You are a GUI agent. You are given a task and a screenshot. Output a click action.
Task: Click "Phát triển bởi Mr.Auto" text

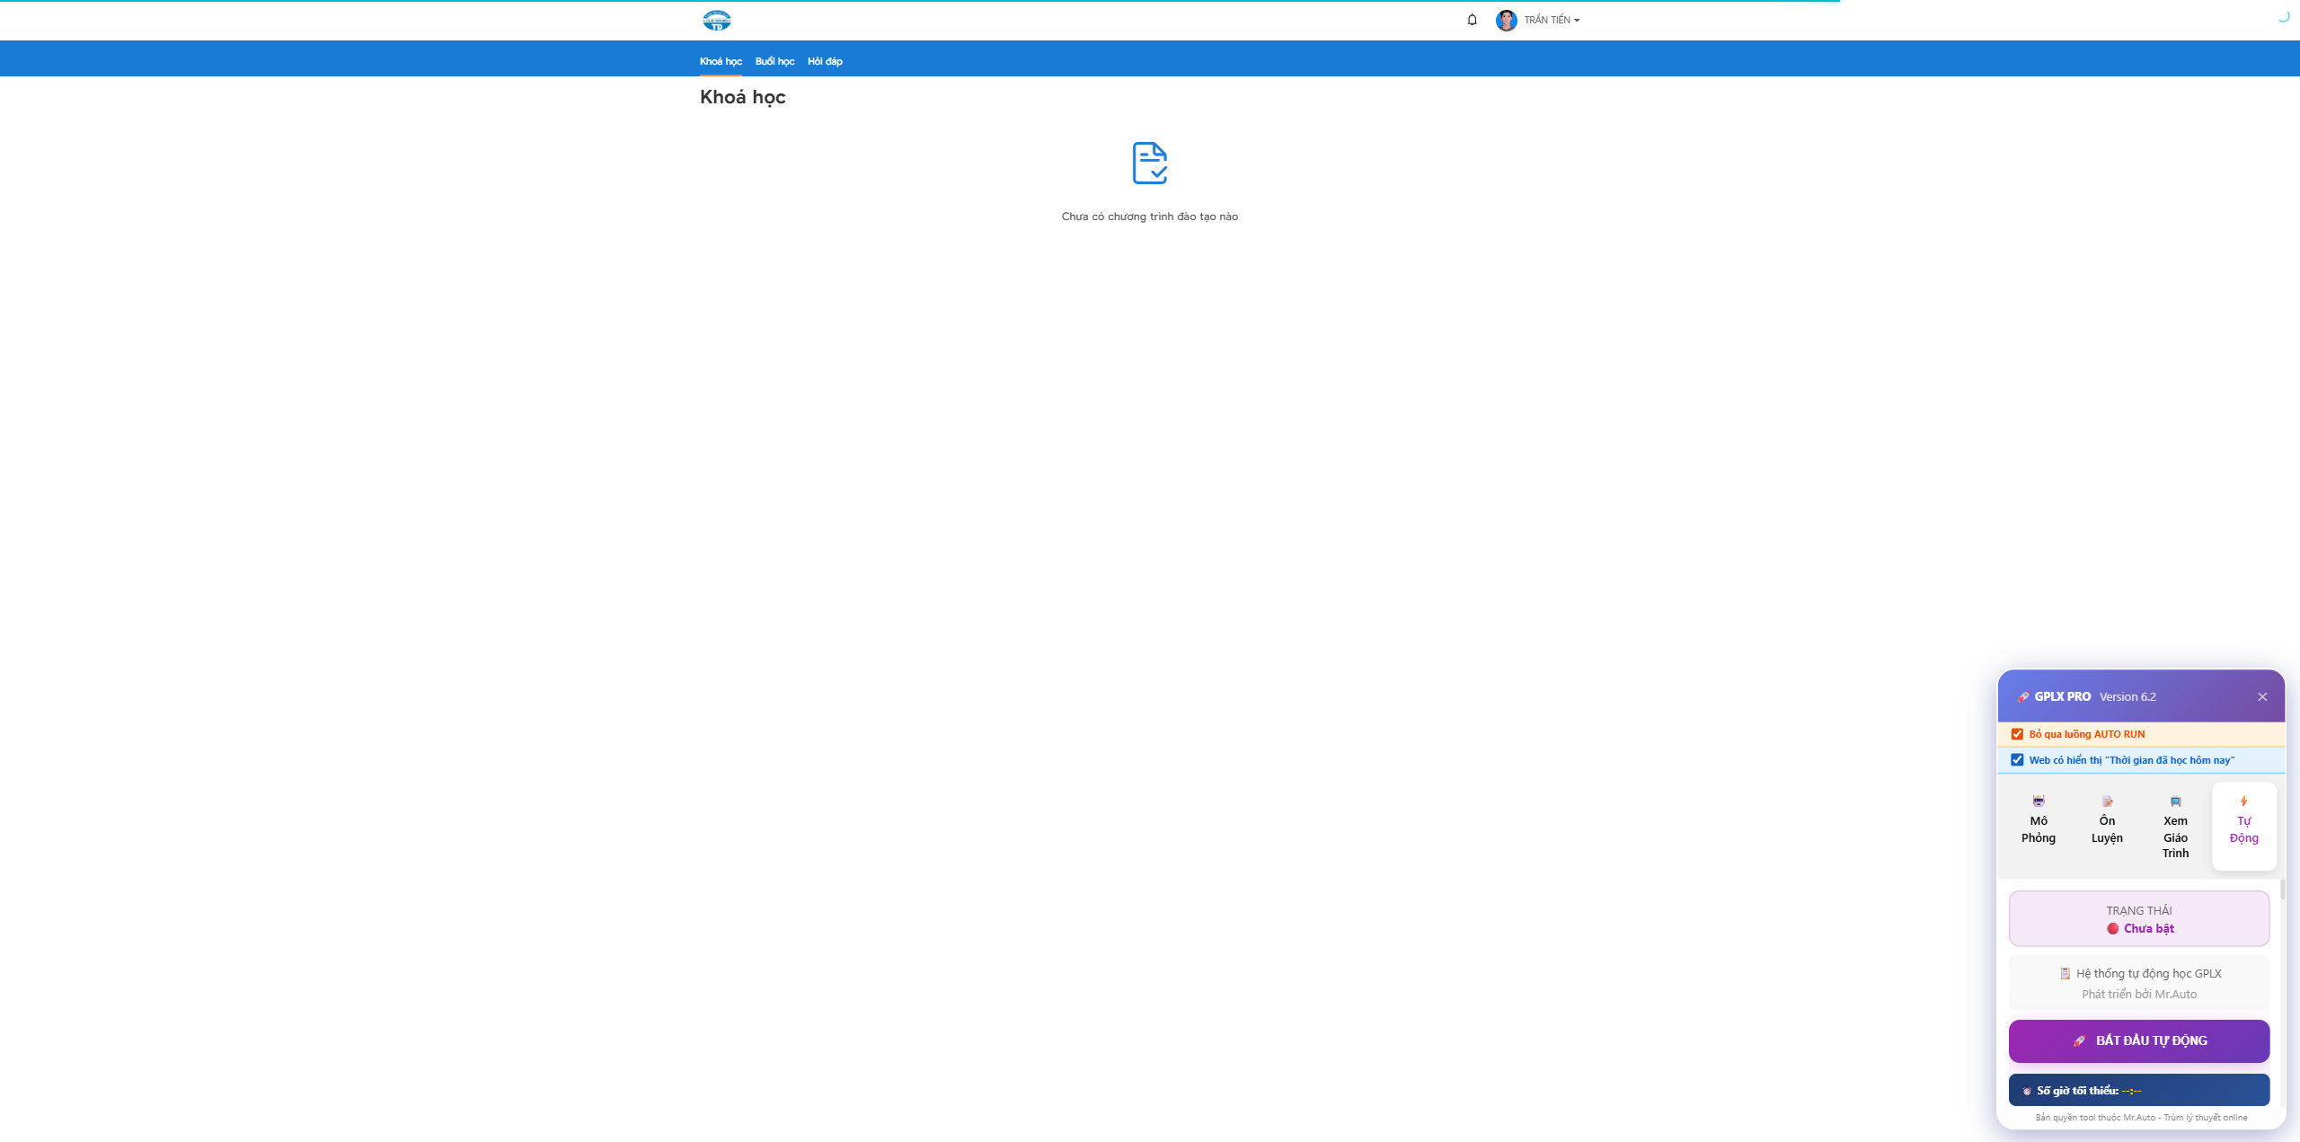point(2138,995)
